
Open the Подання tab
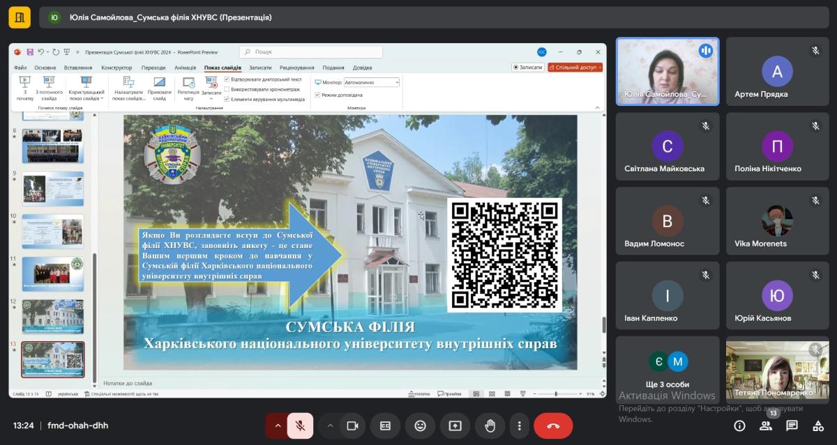[333, 68]
